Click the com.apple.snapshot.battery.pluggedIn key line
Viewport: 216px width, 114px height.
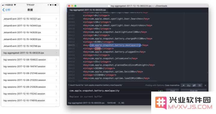pyautogui.click(x=114, y=52)
